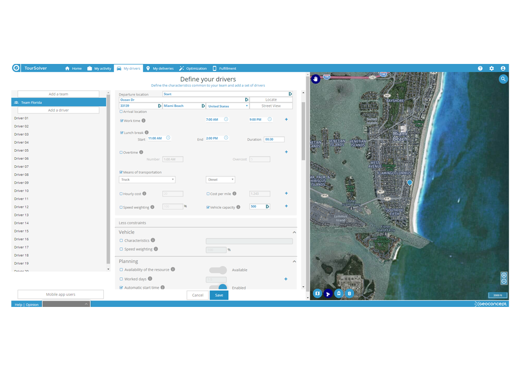
Task: Click the Add a driver button
Action: (x=58, y=110)
